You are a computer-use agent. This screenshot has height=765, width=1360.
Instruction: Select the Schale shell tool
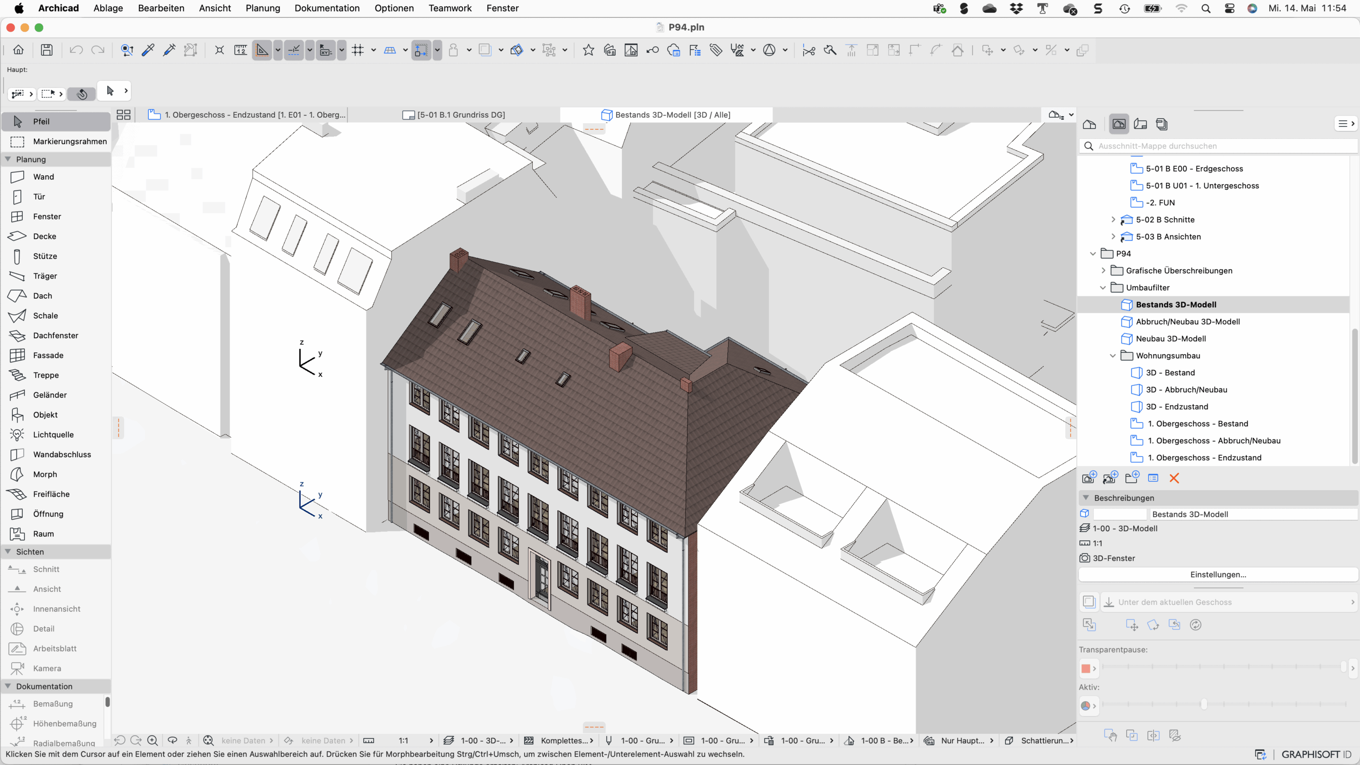click(55, 316)
